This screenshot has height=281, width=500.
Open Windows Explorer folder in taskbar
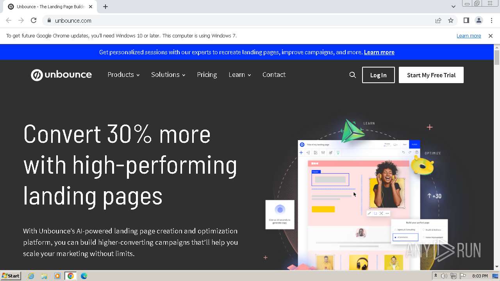[x=44, y=276]
